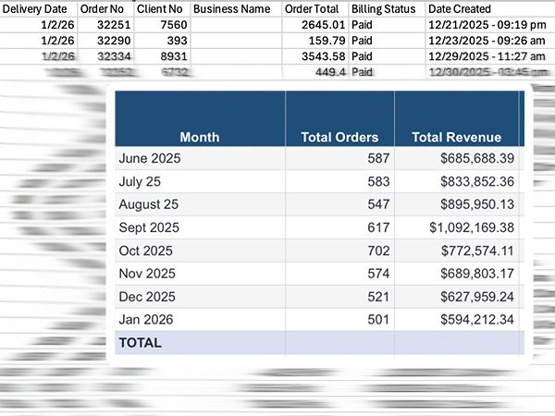555x416 pixels.
Task: Select the Total Orders table header
Action: tap(339, 137)
